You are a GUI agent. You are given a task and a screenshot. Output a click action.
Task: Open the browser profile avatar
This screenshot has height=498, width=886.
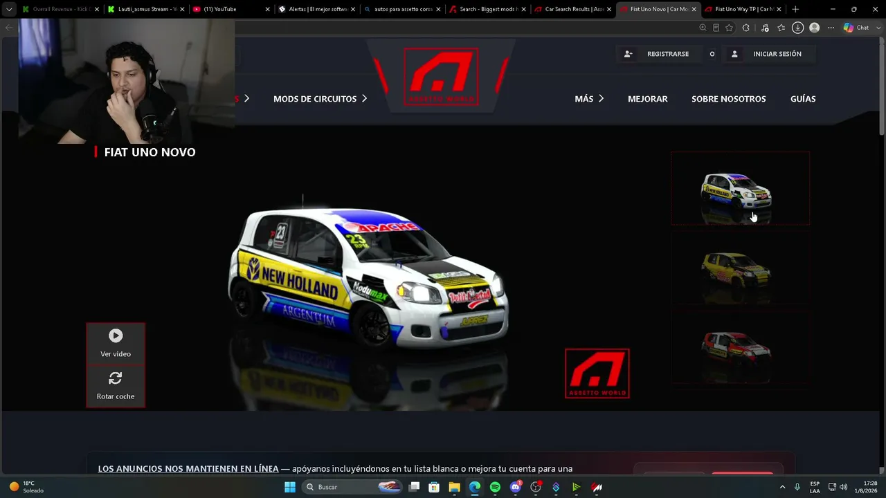[x=814, y=28]
